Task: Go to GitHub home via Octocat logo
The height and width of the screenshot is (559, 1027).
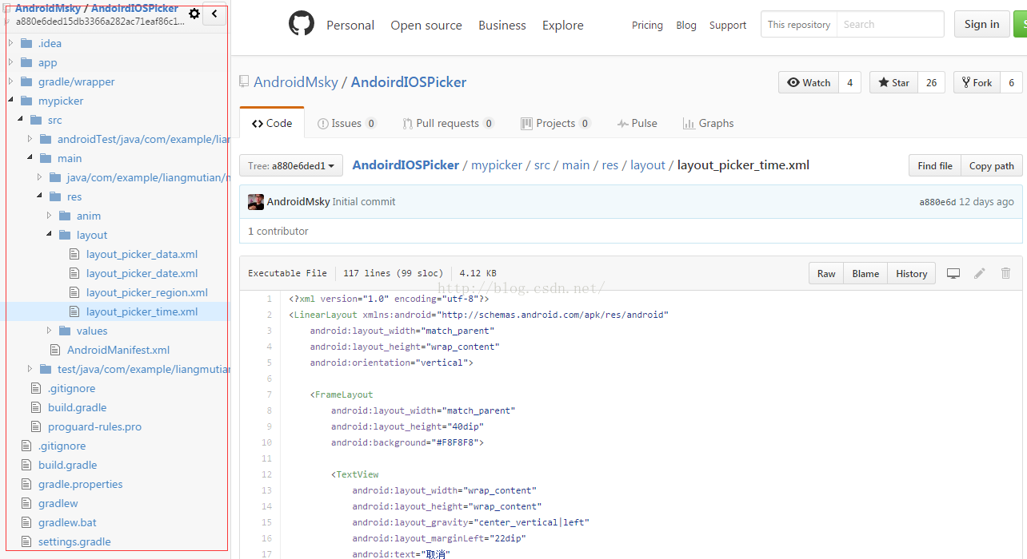Action: (302, 24)
